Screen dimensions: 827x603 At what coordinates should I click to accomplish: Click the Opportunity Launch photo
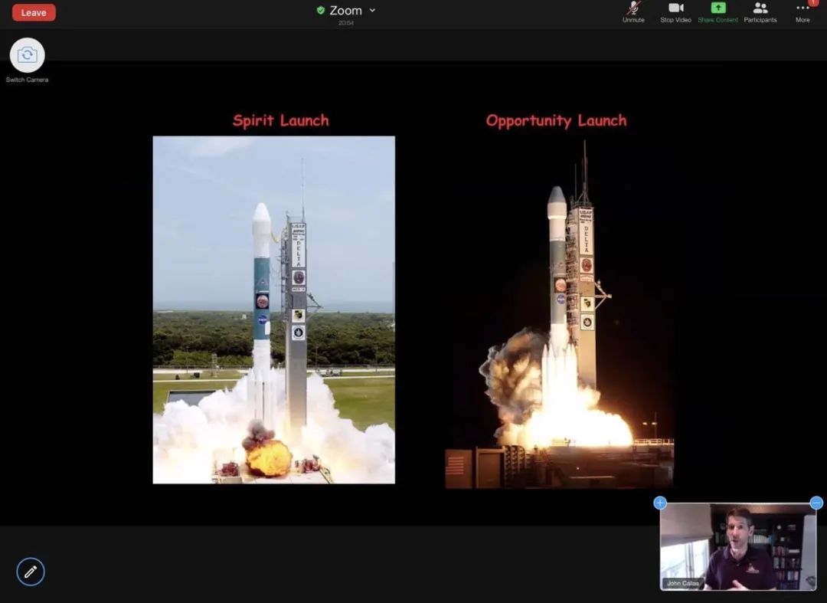pos(560,314)
